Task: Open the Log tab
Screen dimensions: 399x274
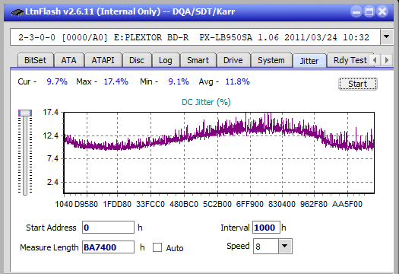Action: point(166,60)
